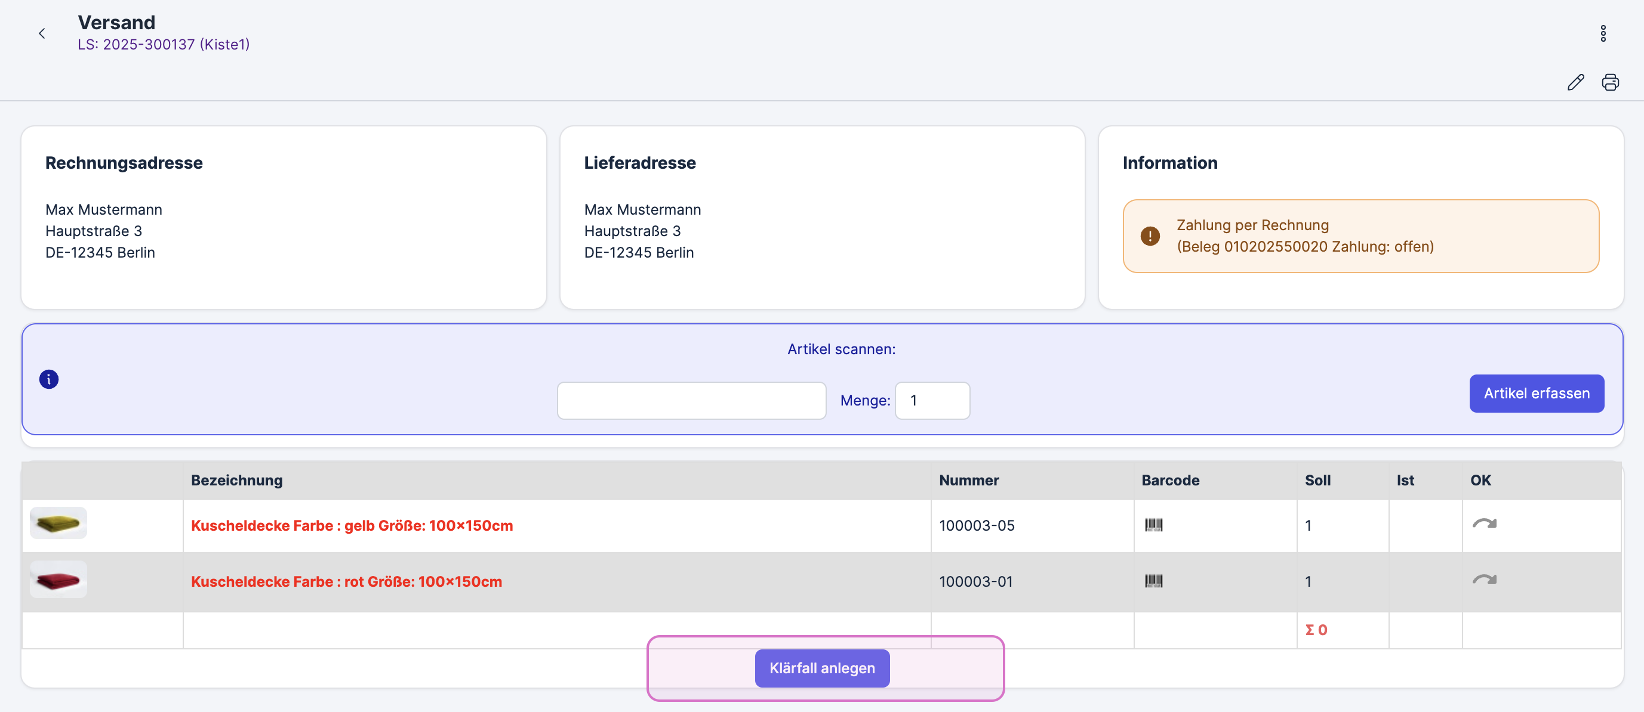Click barcode icon for article 100003-05
1644x712 pixels.
[x=1153, y=525]
